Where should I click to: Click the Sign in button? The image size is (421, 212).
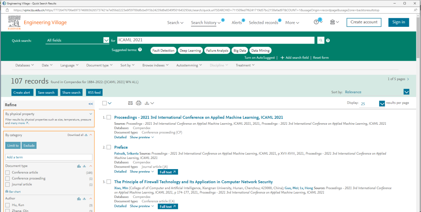click(399, 22)
